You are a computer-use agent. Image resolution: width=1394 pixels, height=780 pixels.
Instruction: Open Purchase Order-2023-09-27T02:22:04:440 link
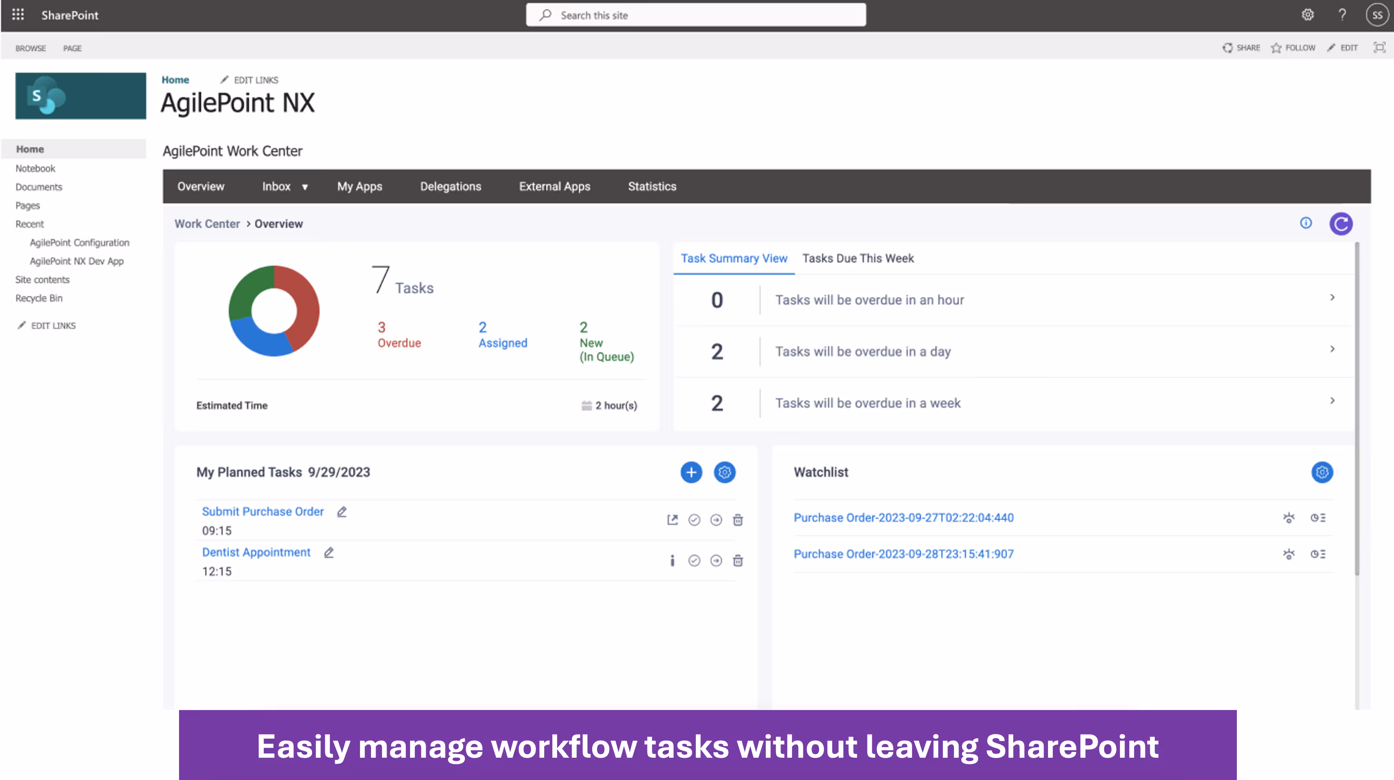pyautogui.click(x=903, y=518)
